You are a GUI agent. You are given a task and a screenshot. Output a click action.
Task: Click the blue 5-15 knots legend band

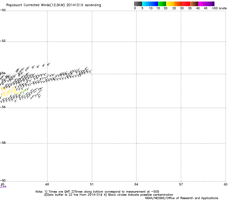click(150, 4)
